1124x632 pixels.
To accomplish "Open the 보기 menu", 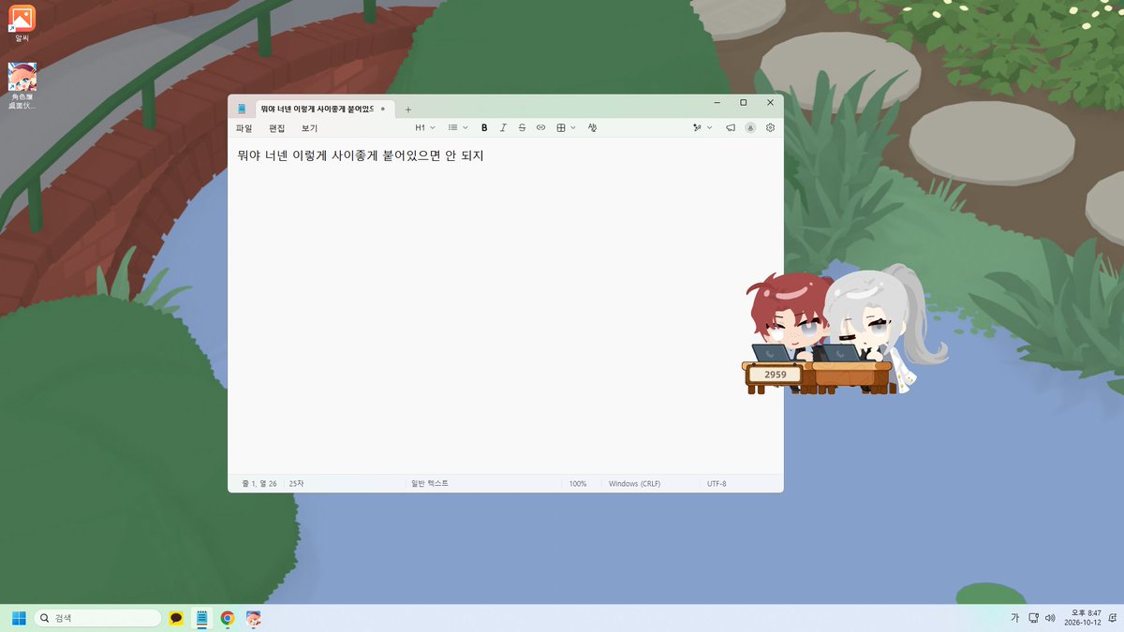I will 309,128.
